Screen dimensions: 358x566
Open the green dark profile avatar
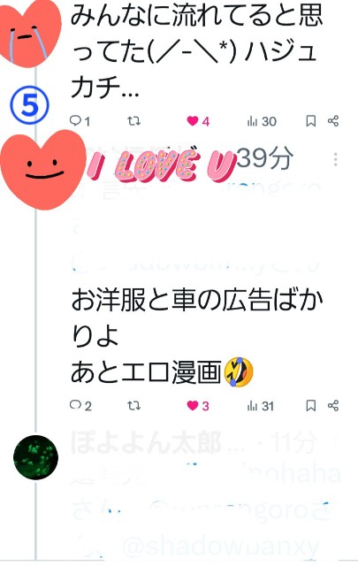click(x=35, y=457)
